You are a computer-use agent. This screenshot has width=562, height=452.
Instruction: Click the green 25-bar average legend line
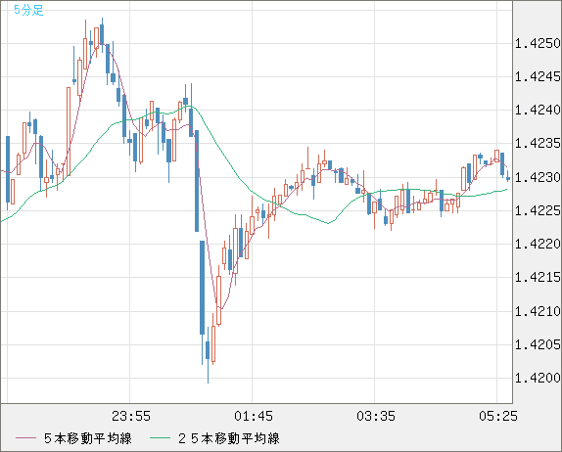(x=160, y=438)
